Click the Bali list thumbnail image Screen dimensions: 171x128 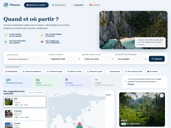tap(9, 101)
